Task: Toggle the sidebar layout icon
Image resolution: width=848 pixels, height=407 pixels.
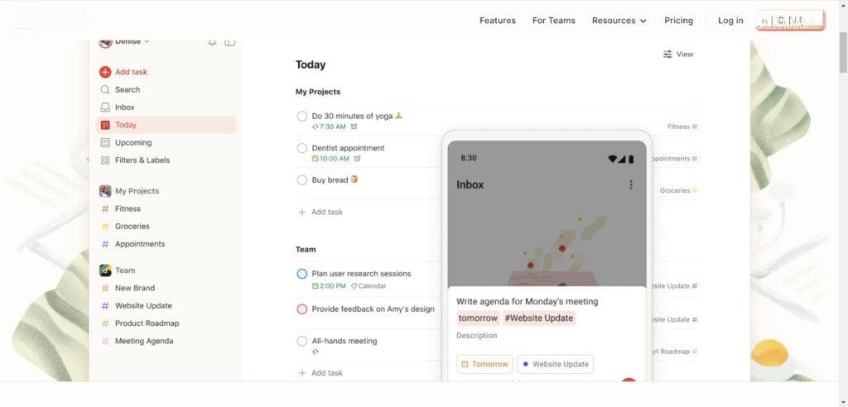Action: pyautogui.click(x=230, y=42)
